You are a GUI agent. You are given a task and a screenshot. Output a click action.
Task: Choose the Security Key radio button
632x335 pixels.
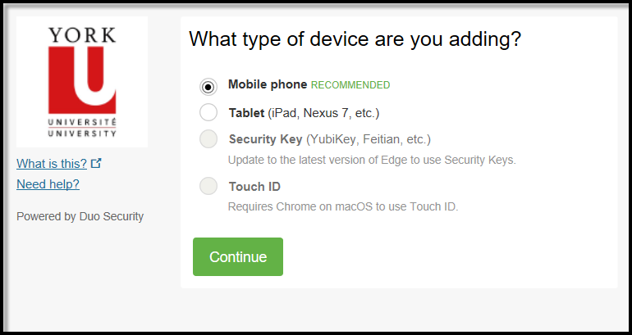pyautogui.click(x=208, y=138)
